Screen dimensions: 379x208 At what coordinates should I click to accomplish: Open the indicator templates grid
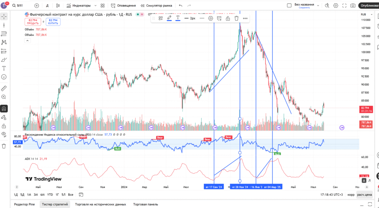coord(103,5)
